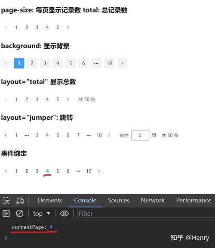
Task: Open the Performance tab
Action: tap(193, 200)
